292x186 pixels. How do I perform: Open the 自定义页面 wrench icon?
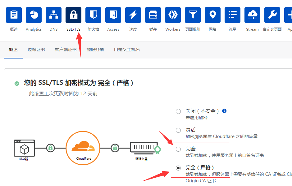(x=272, y=15)
